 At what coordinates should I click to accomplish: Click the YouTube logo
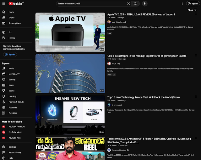[15, 3]
